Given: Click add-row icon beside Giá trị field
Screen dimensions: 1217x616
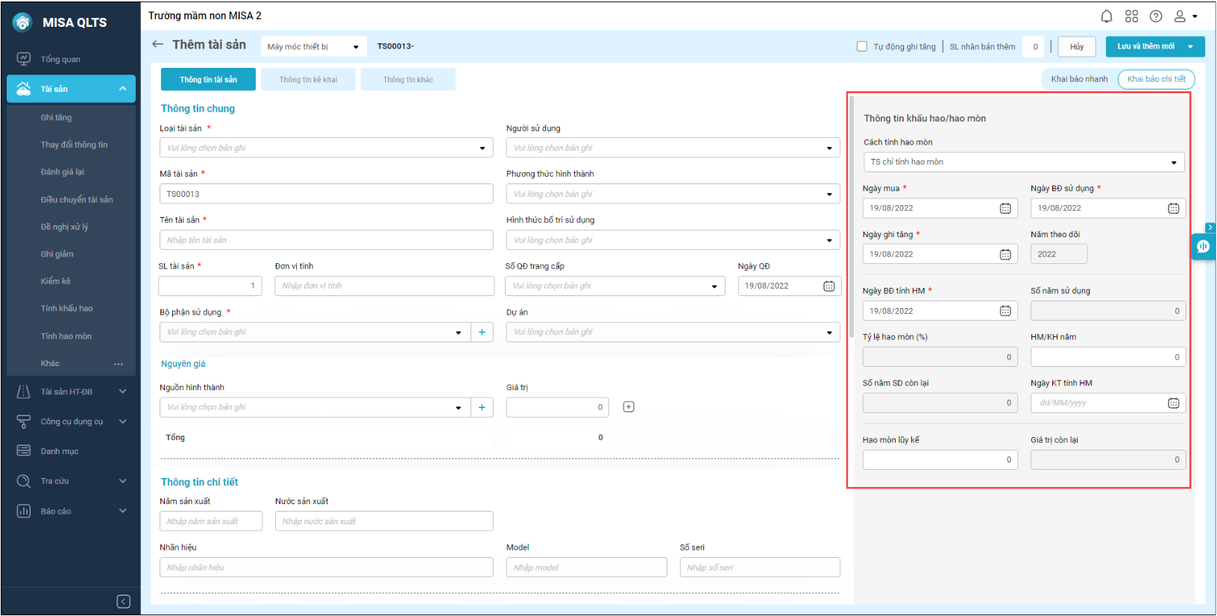Looking at the screenshot, I should coord(629,407).
